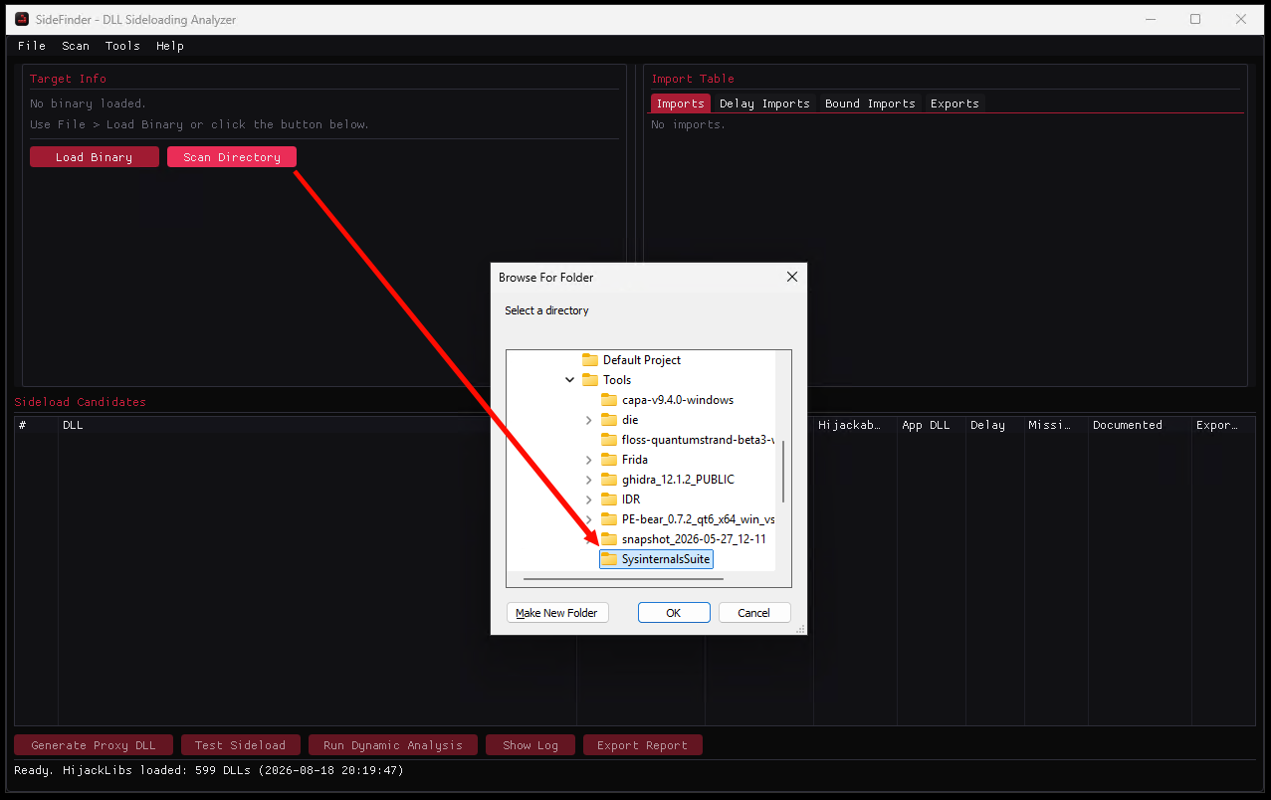Switch to the Delay Imports tab
The image size is (1271, 800).
pyautogui.click(x=764, y=103)
